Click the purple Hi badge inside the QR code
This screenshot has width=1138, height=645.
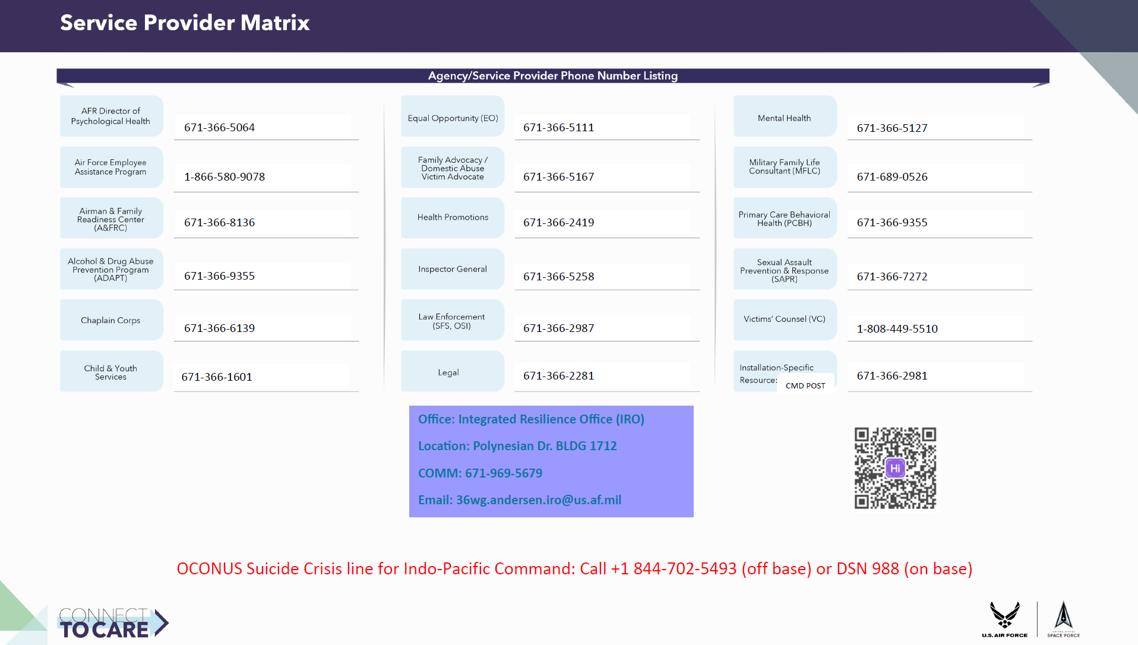point(895,468)
